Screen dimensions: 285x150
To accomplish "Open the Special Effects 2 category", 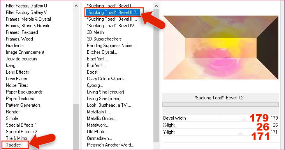I will tap(21, 132).
